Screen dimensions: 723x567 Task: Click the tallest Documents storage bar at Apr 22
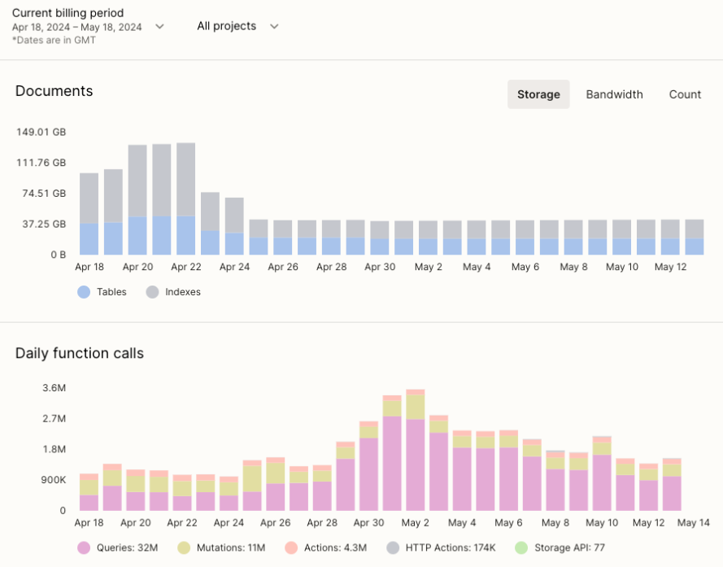point(185,198)
